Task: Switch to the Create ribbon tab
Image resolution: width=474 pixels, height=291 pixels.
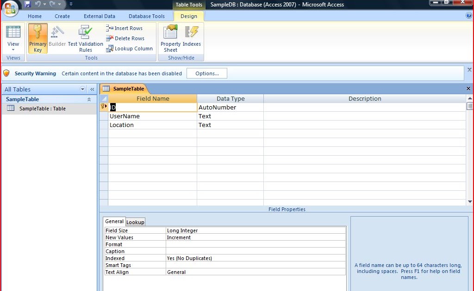Action: coord(62,16)
